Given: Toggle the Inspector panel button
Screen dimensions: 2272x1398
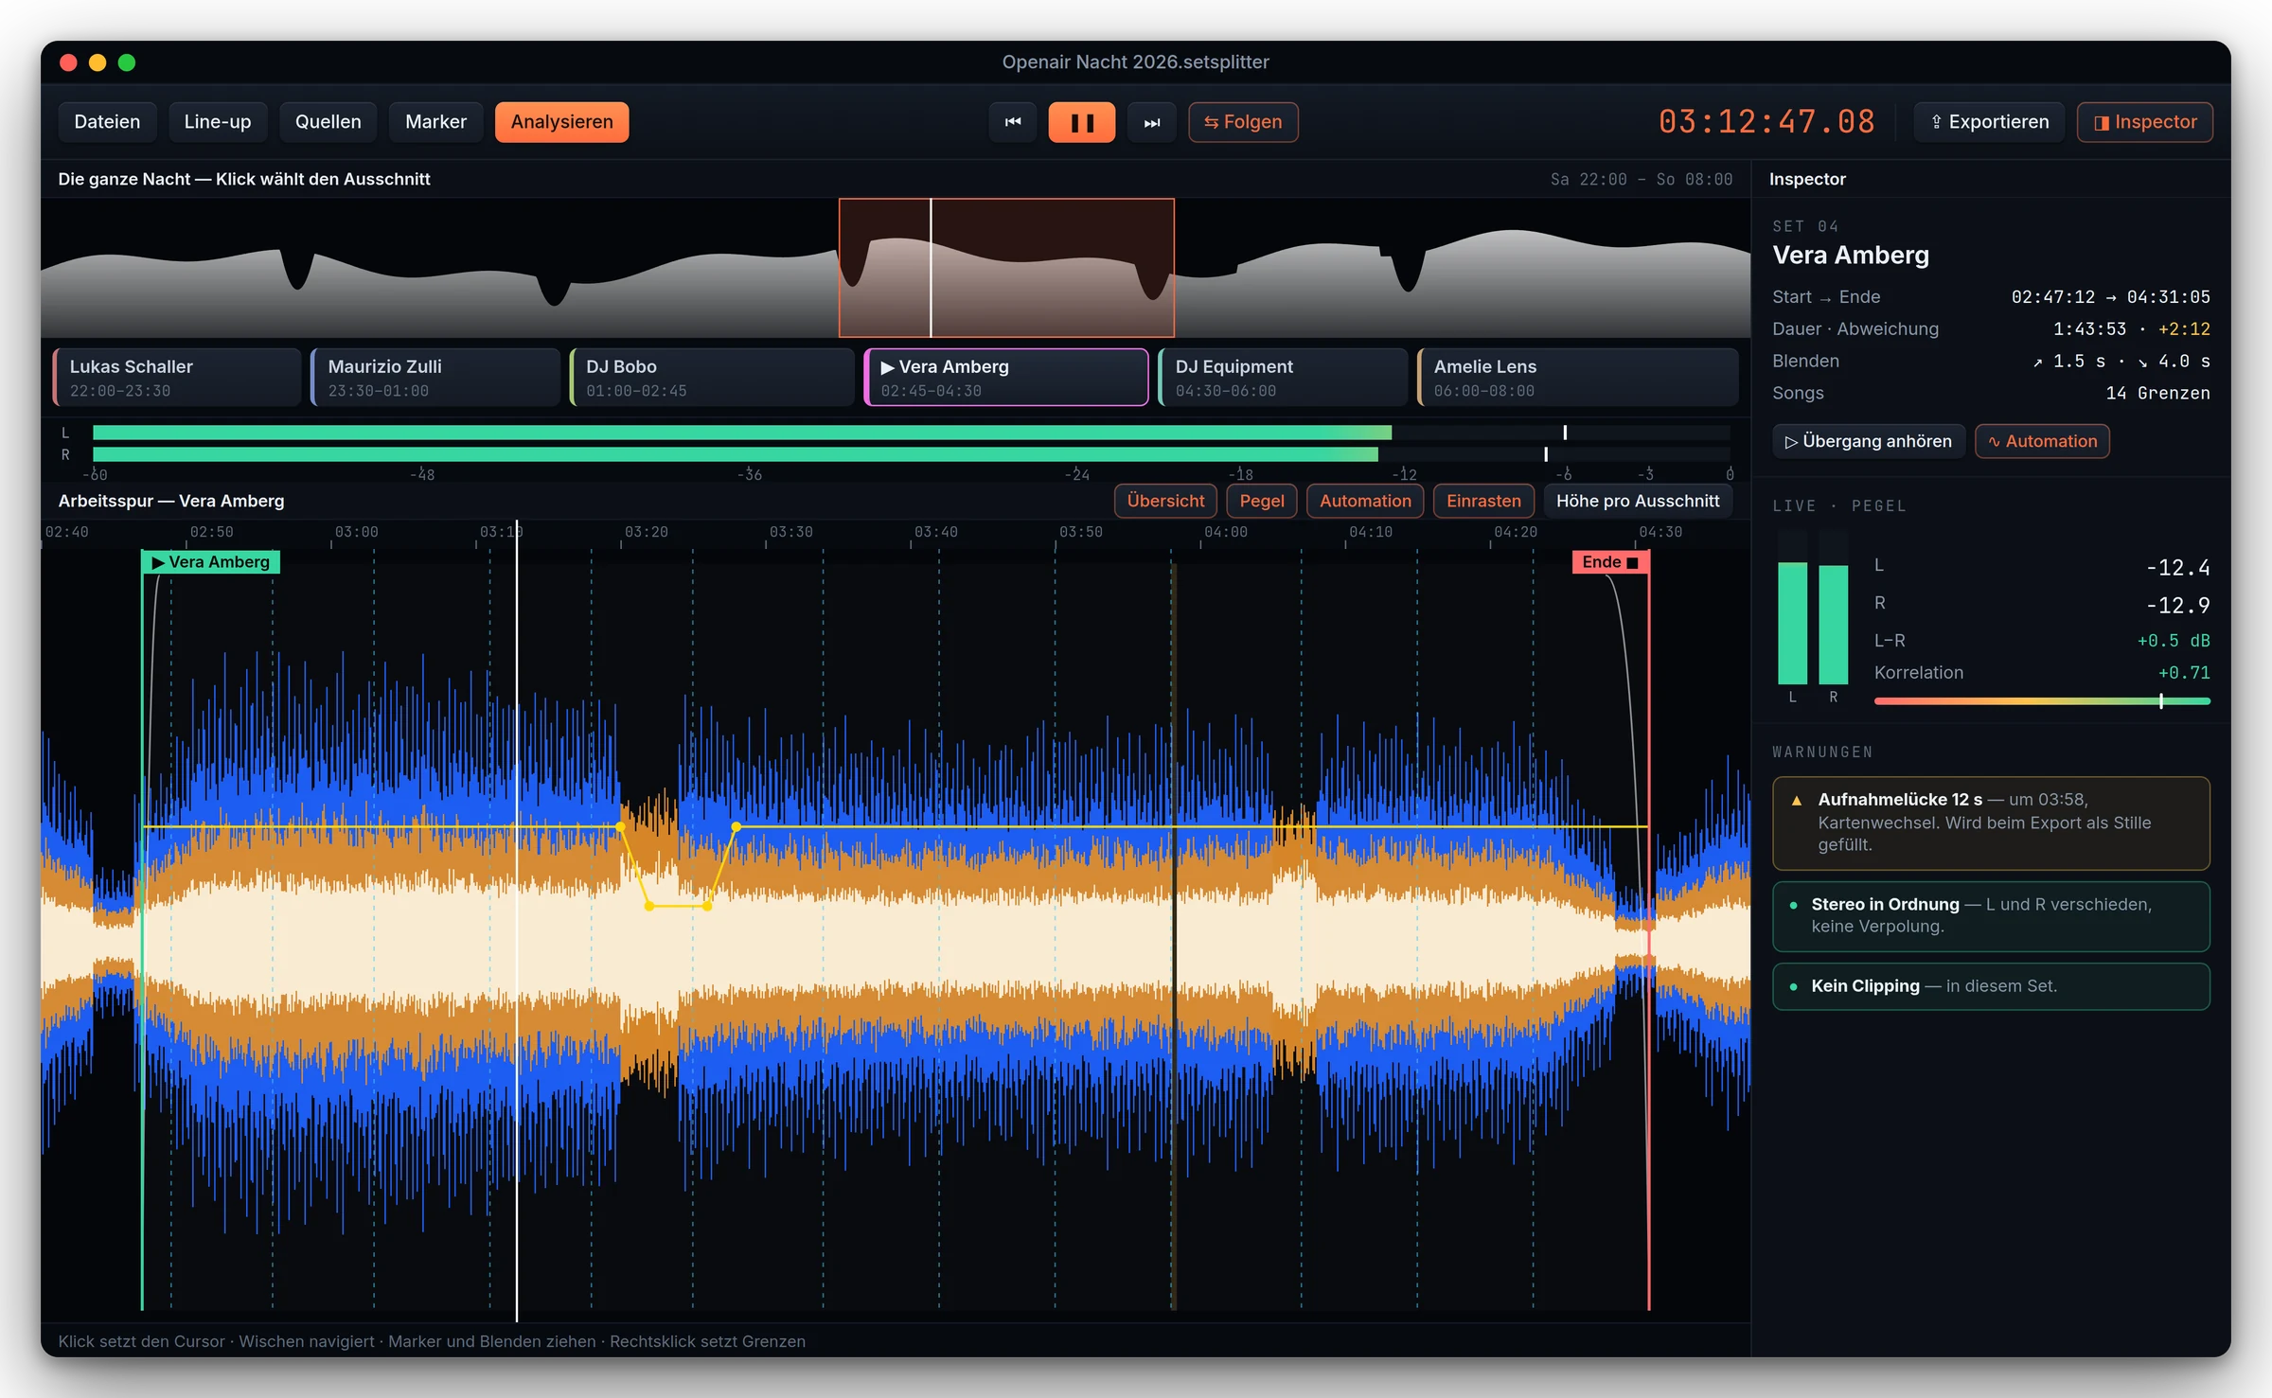Looking at the screenshot, I should click(x=2145, y=122).
